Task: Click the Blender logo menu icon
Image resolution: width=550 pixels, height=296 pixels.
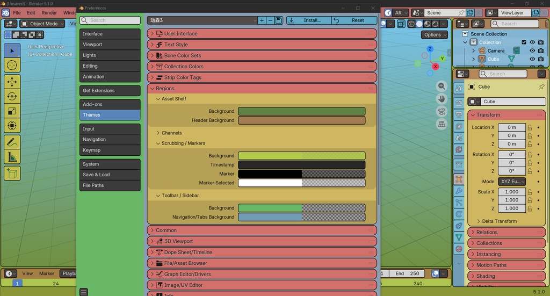Action: coord(5,13)
